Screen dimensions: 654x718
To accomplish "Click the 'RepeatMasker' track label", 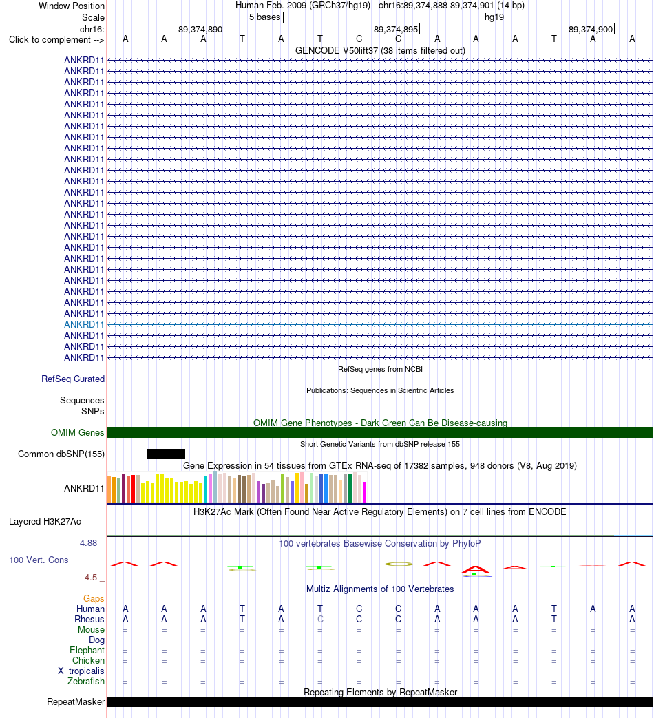I will 76,702.
